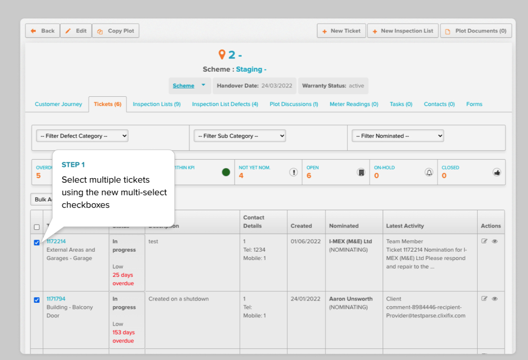This screenshot has height=360, width=528.
Task: Click the Open tickets list icon
Action: 361,172
